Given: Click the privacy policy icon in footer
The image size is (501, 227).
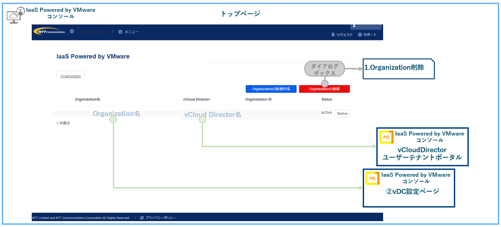Looking at the screenshot, I should (142, 218).
